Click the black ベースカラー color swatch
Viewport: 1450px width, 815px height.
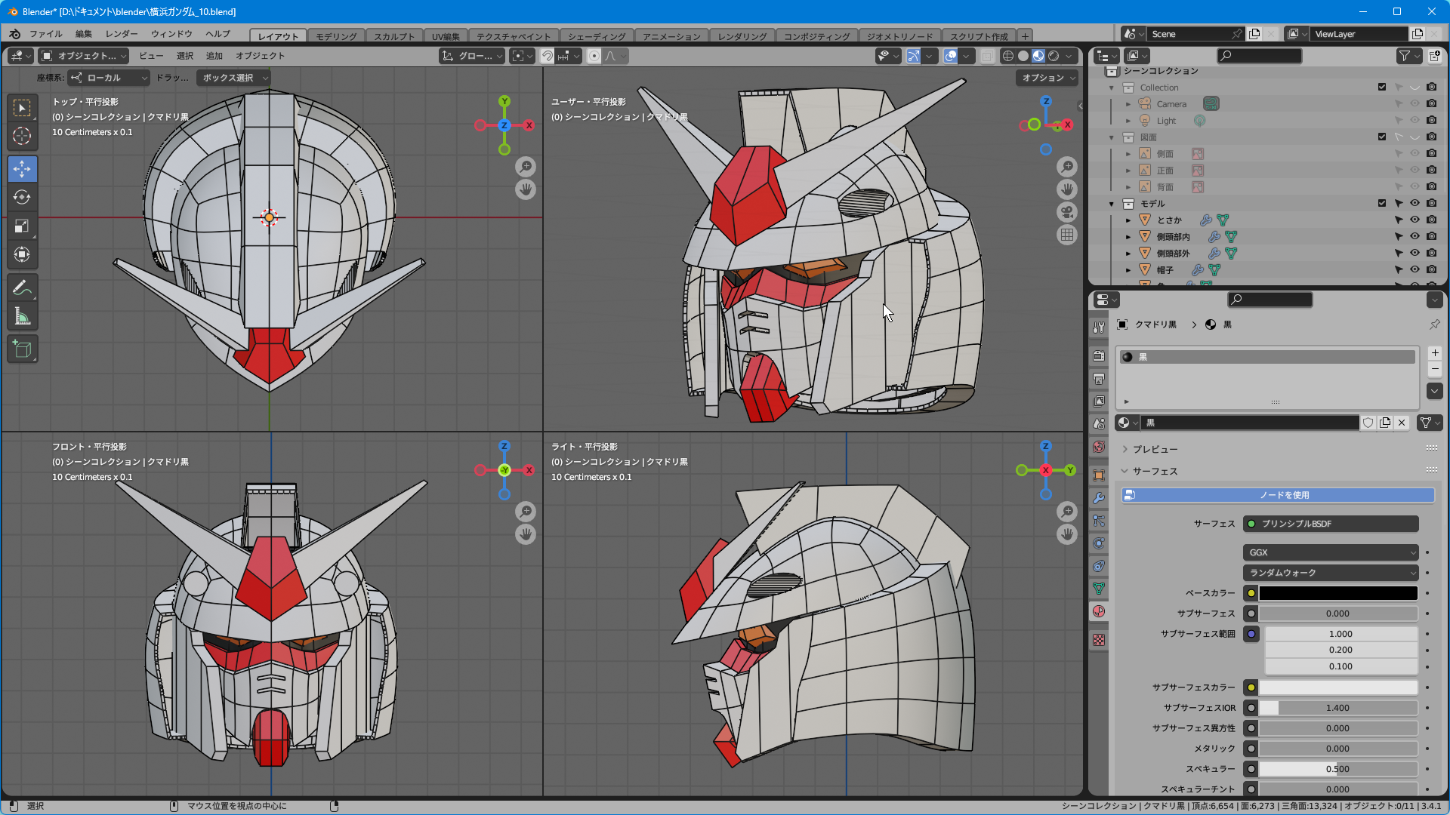pos(1337,593)
